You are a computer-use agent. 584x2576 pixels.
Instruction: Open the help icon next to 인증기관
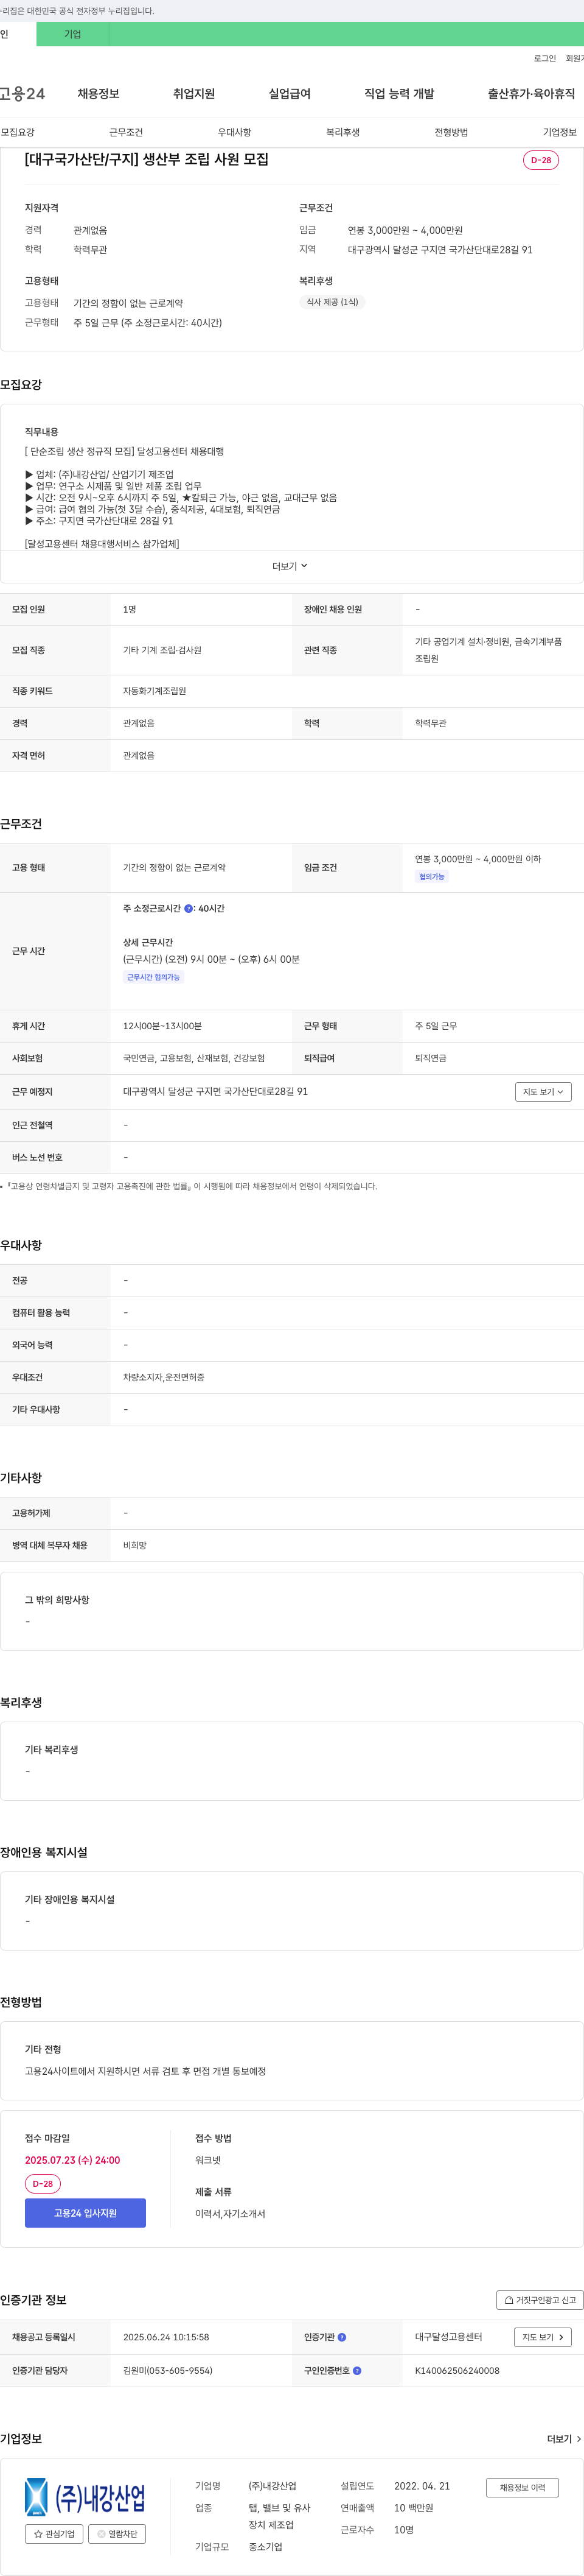pyautogui.click(x=341, y=2337)
